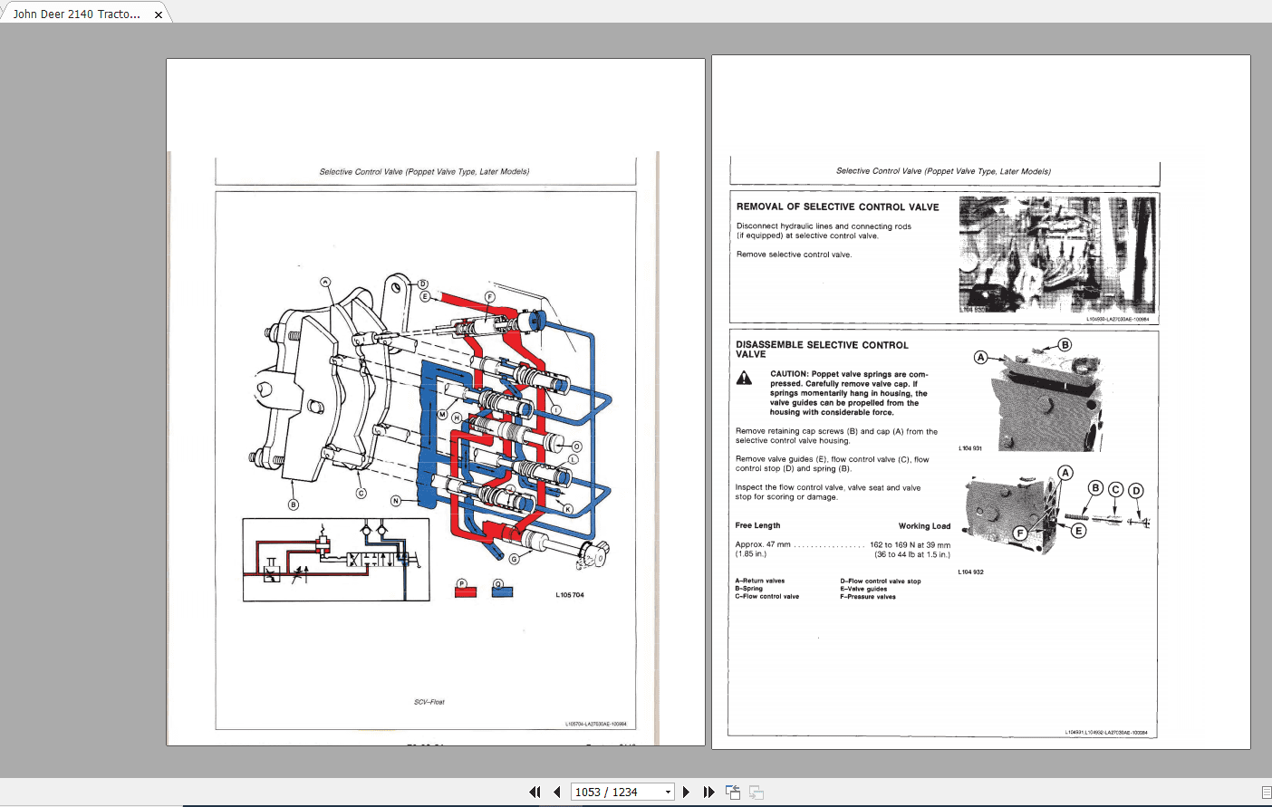Click inside the page number field
The image size is (1272, 807).
[607, 792]
